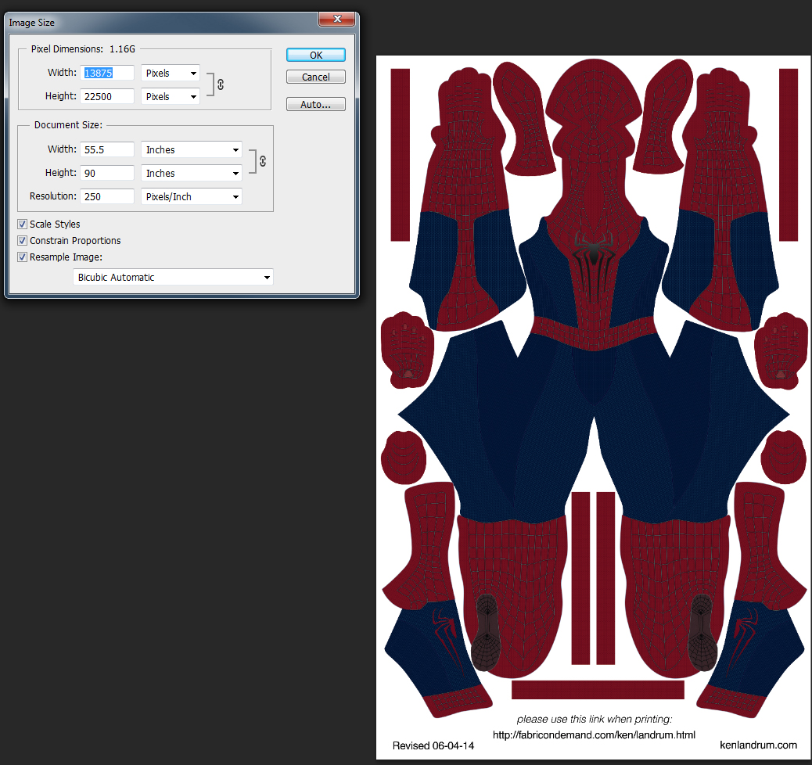Viewport: 812px width, 765px height.
Task: Open the Bicubic Automatic resampling dropdown
Action: (173, 277)
